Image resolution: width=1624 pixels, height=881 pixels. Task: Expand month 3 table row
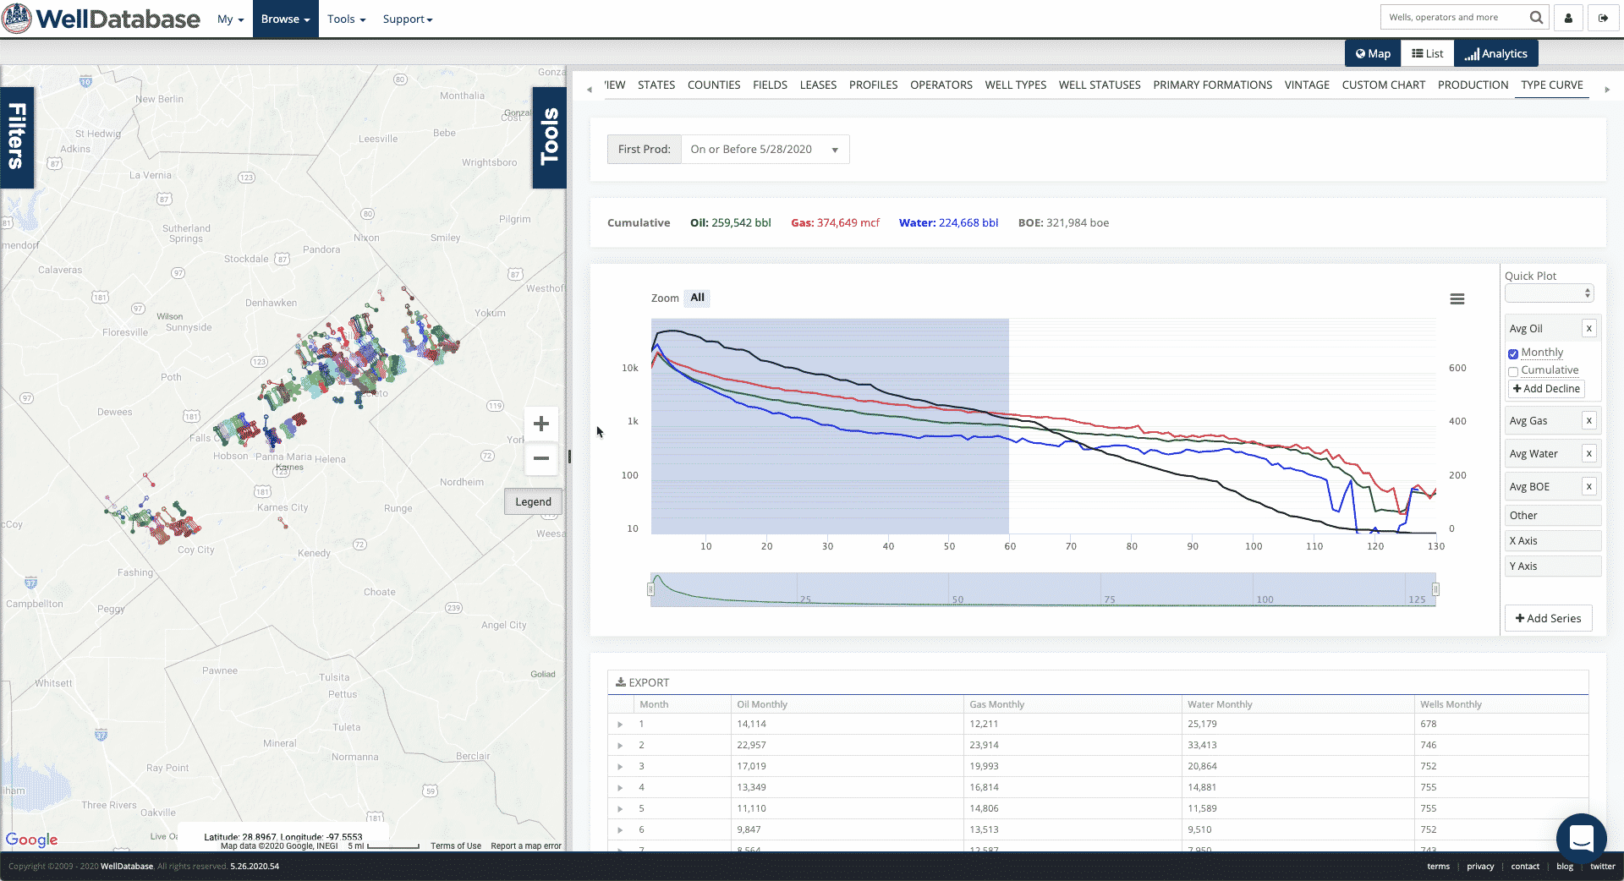620,767
